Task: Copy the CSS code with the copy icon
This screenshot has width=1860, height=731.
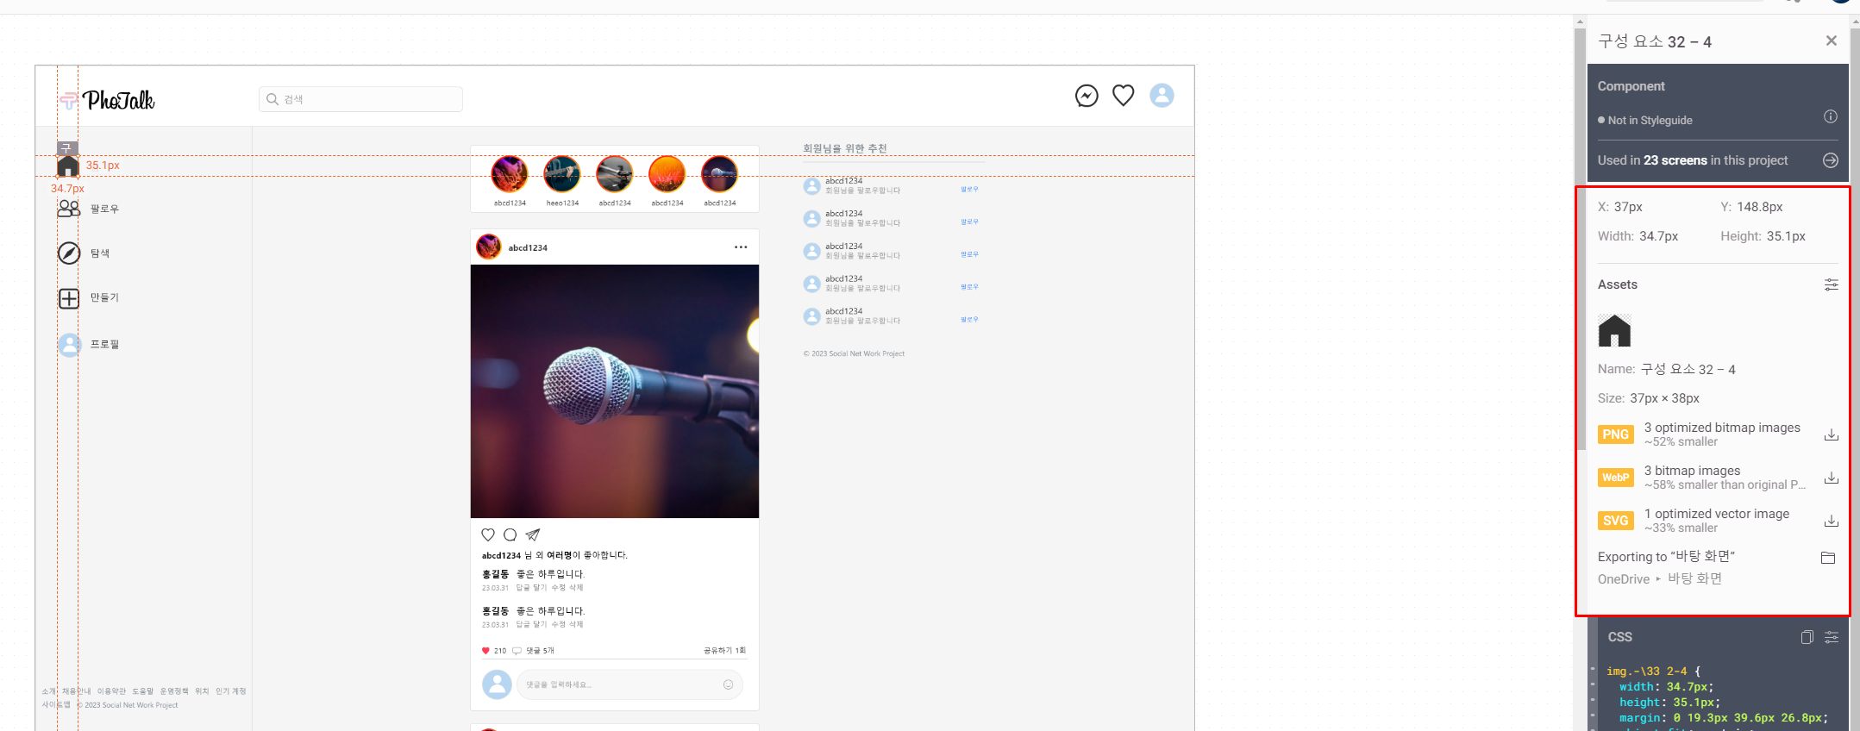Action: pos(1807,637)
